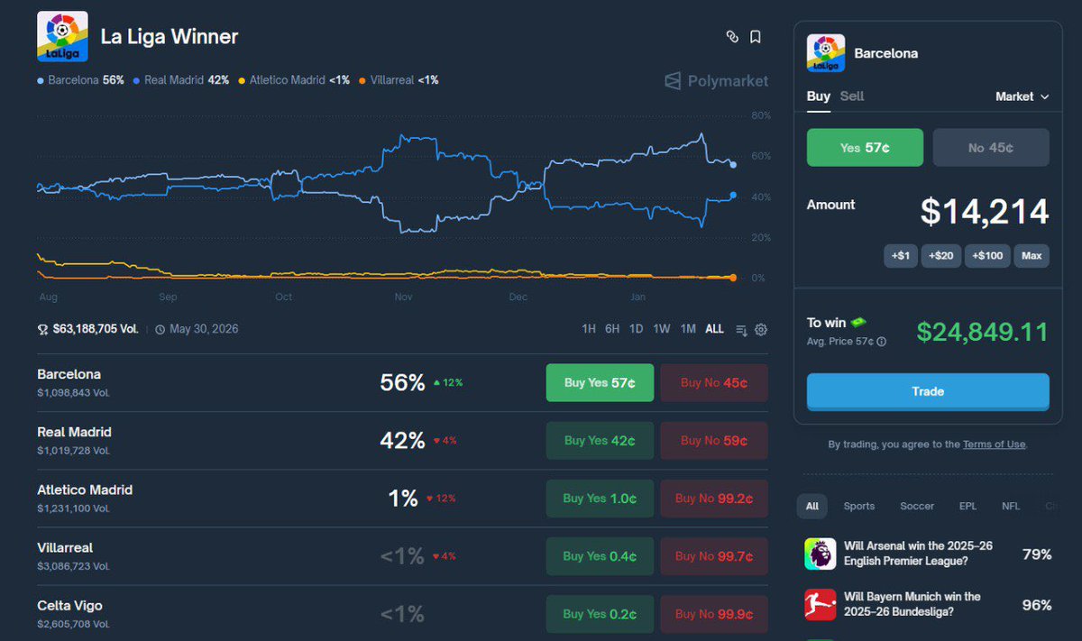Add $1 to the amount

(900, 256)
